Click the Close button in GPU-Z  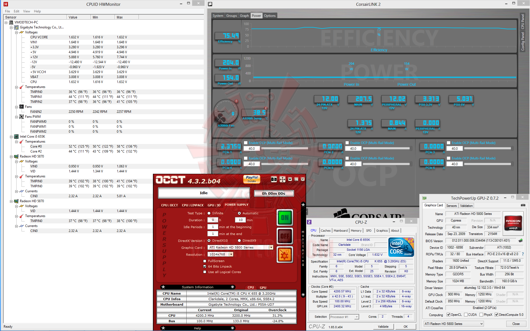pos(516,324)
